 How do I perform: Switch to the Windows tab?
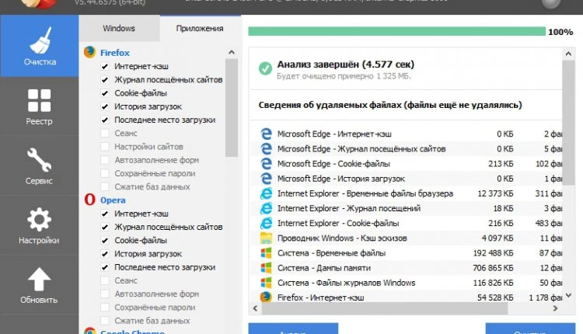pyautogui.click(x=119, y=29)
